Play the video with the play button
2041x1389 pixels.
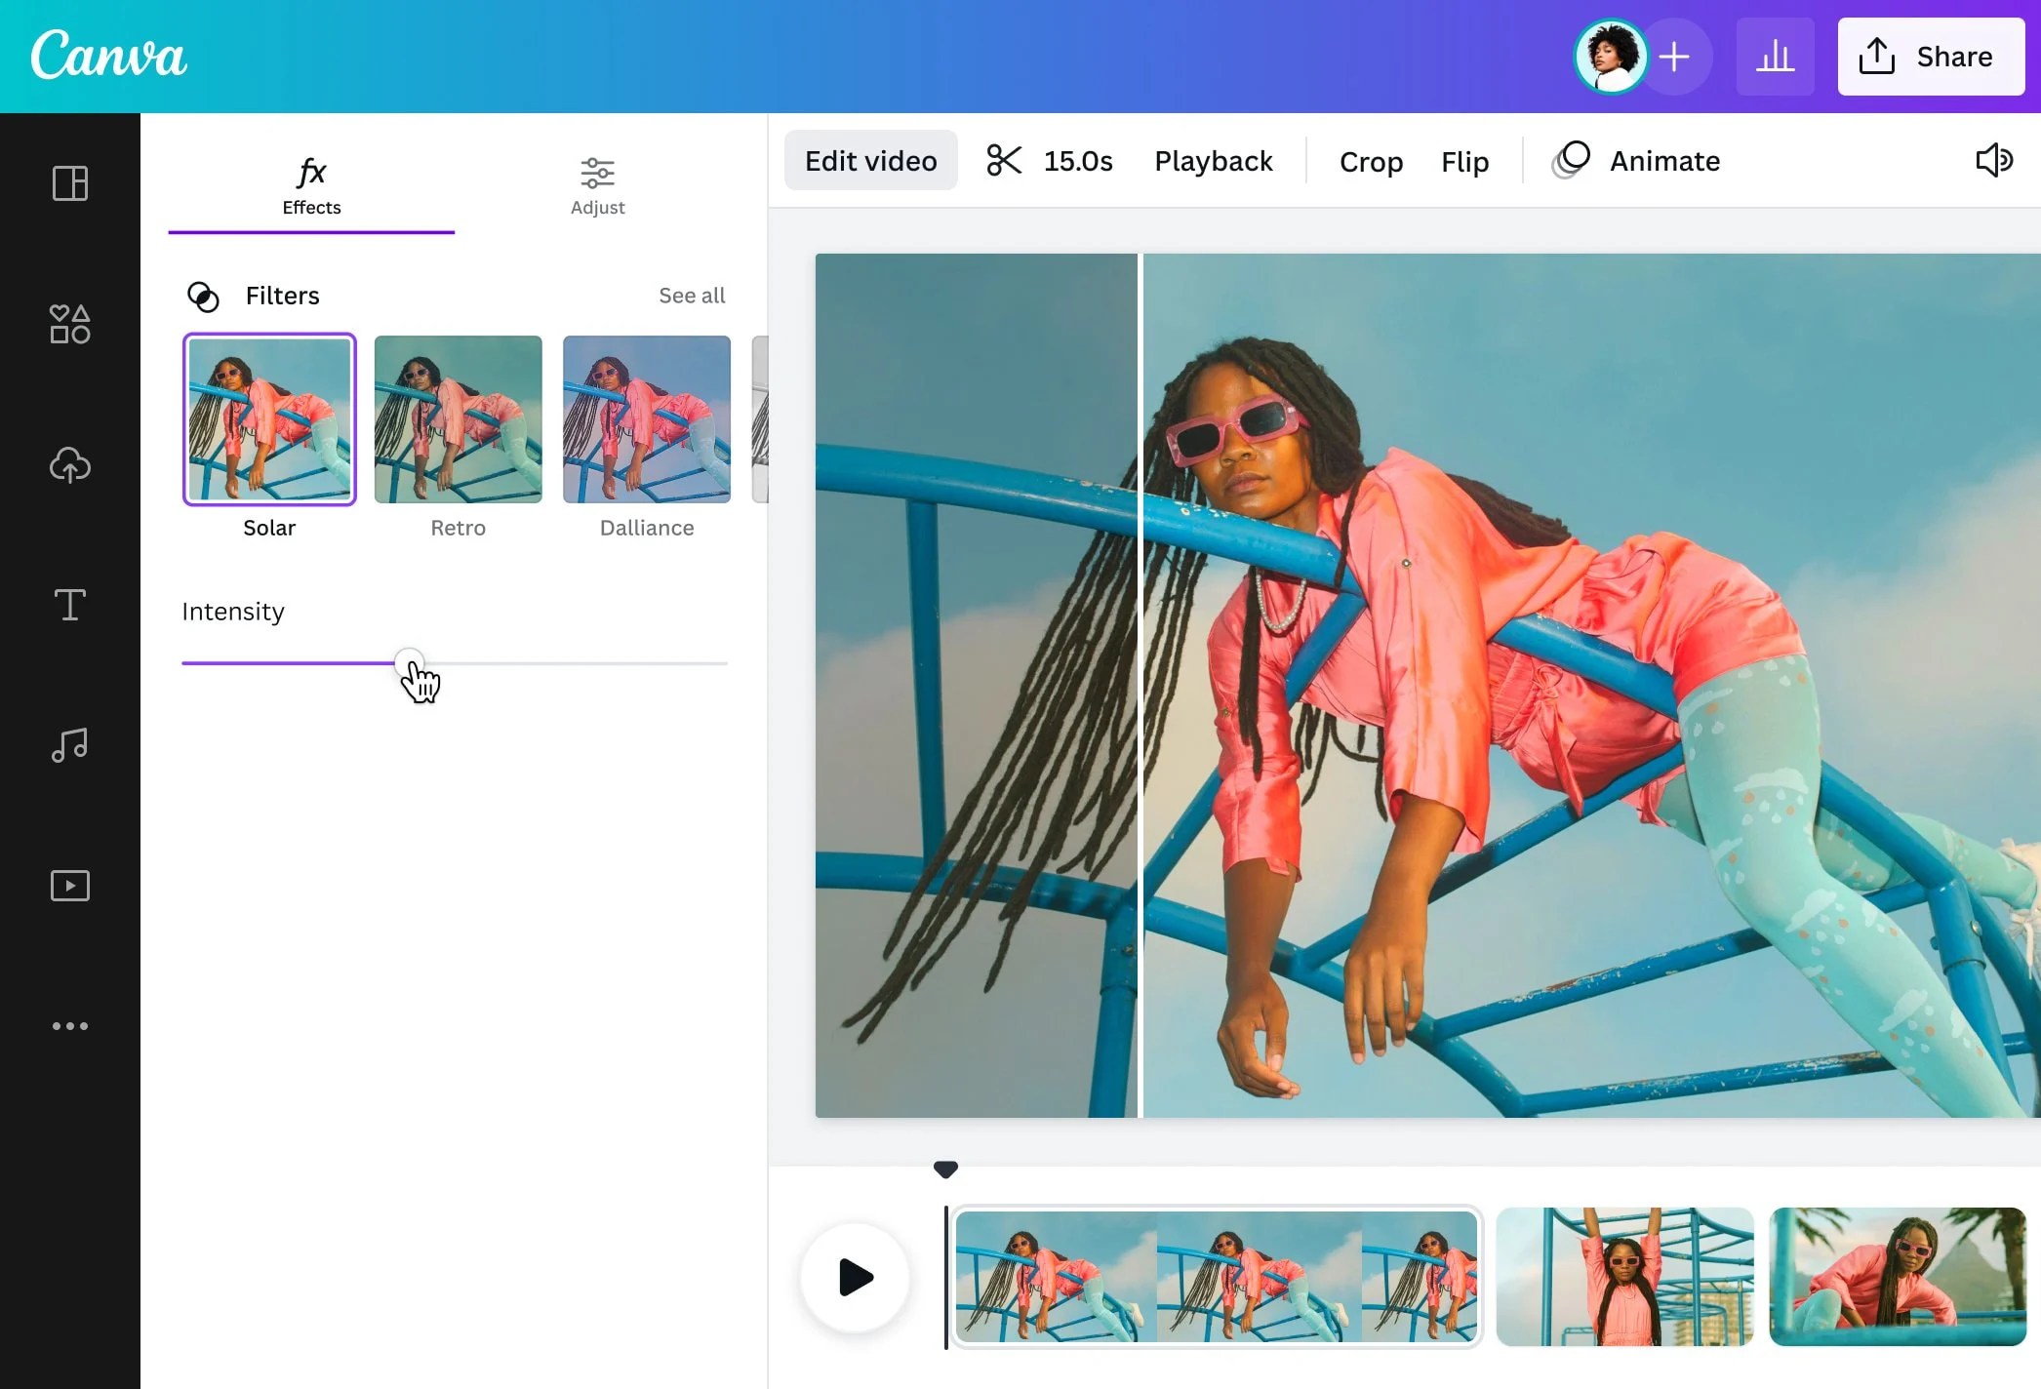[854, 1278]
